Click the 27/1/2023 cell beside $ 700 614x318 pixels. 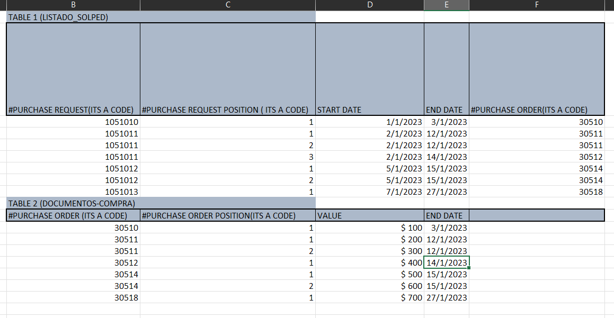coord(447,298)
